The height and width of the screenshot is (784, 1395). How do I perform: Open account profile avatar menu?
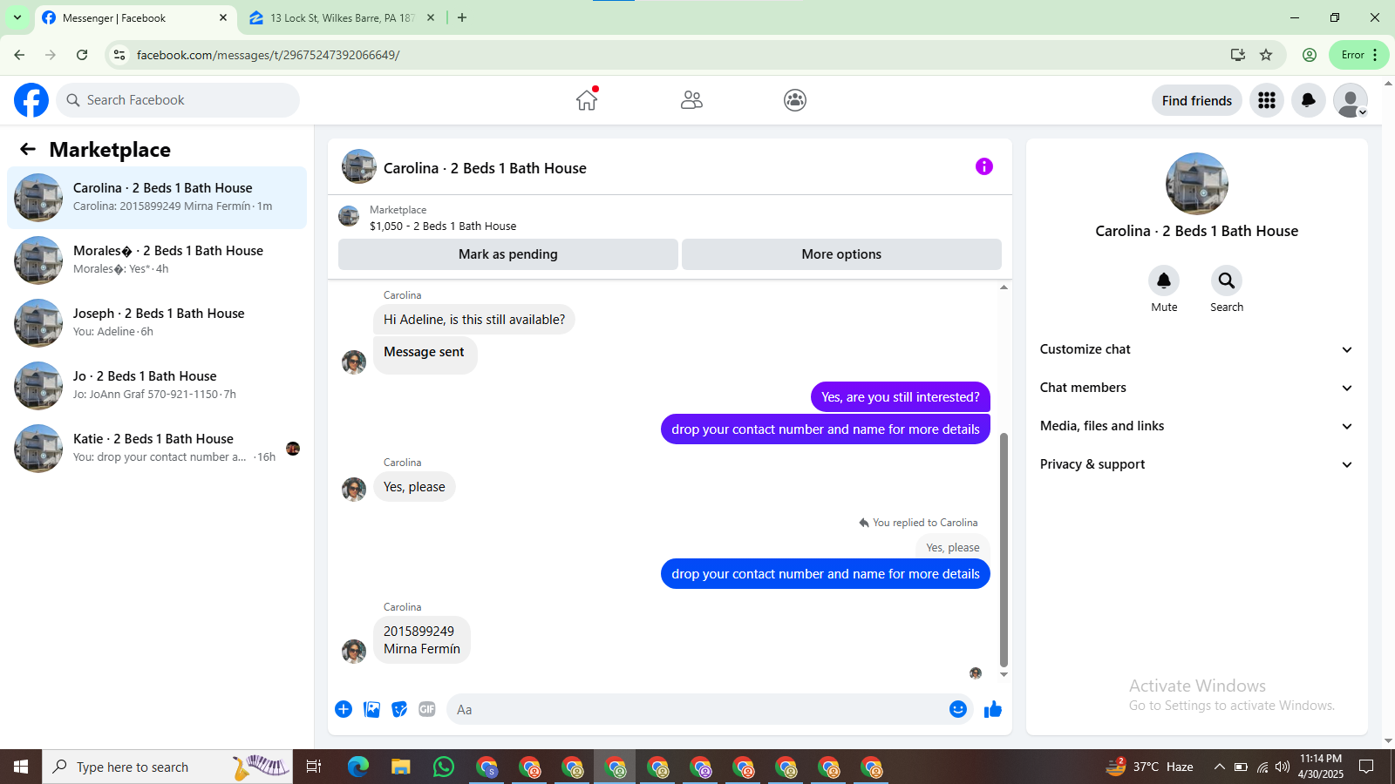click(x=1351, y=100)
